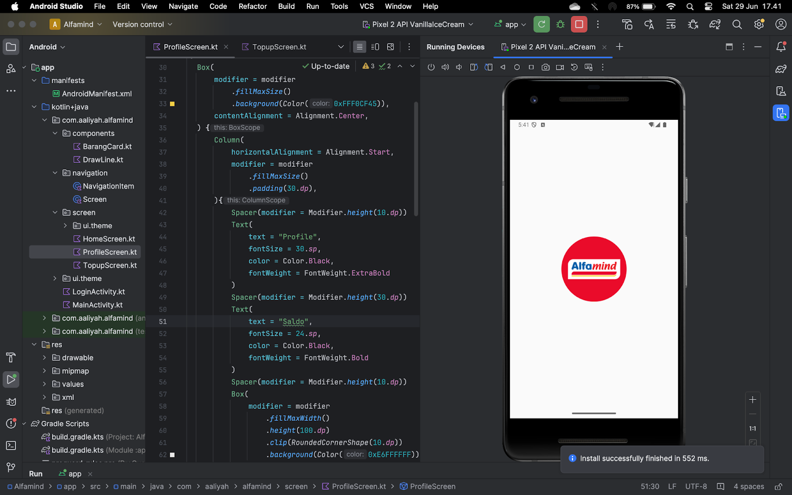Click UTF-8 encoding in status bar
The width and height of the screenshot is (792, 495).
(696, 487)
